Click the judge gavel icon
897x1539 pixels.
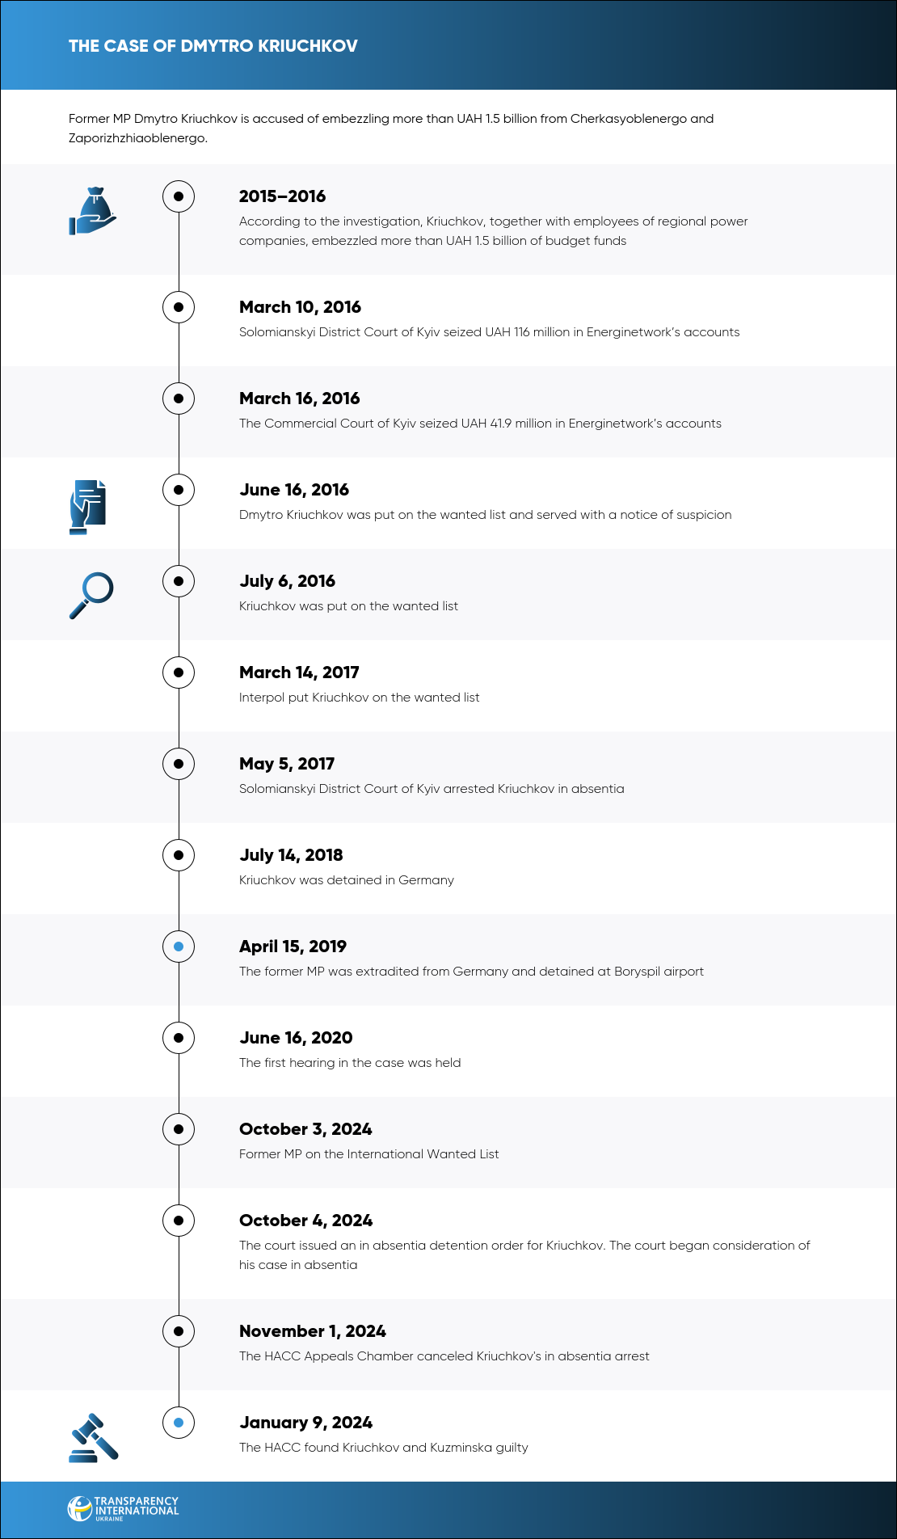[x=94, y=1437]
